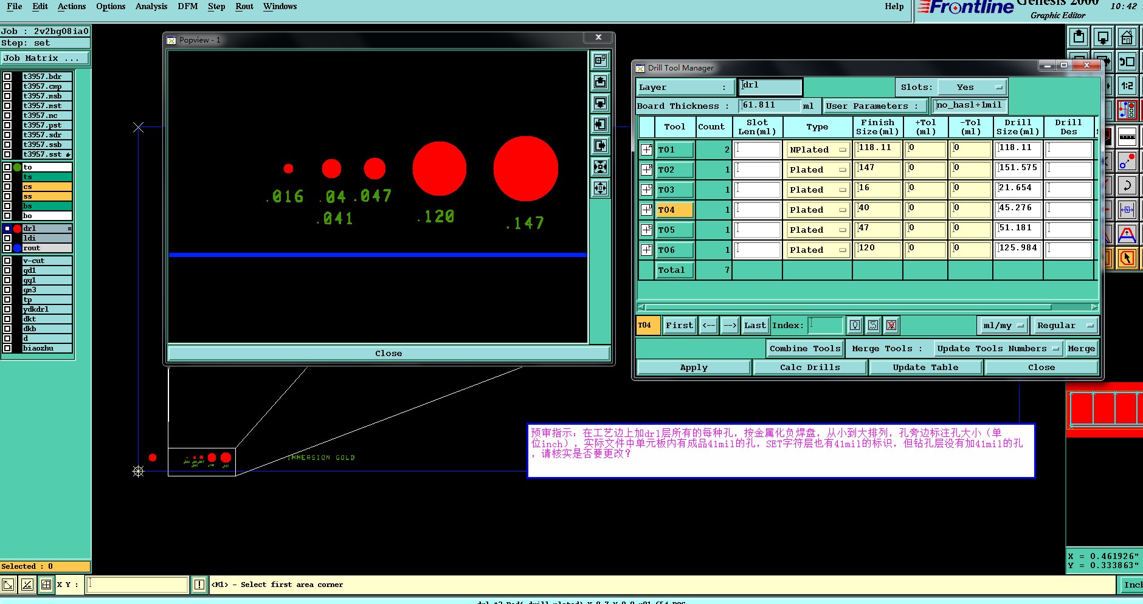1143x604 pixels.
Task: Click the locate tool icon beside Index field
Action: 855,325
